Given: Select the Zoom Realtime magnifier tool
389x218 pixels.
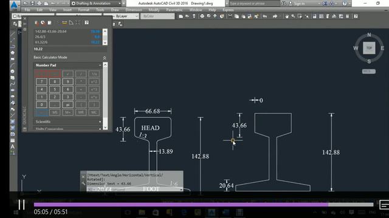Looking at the screenshot, I should pyautogui.click(x=293, y=16).
